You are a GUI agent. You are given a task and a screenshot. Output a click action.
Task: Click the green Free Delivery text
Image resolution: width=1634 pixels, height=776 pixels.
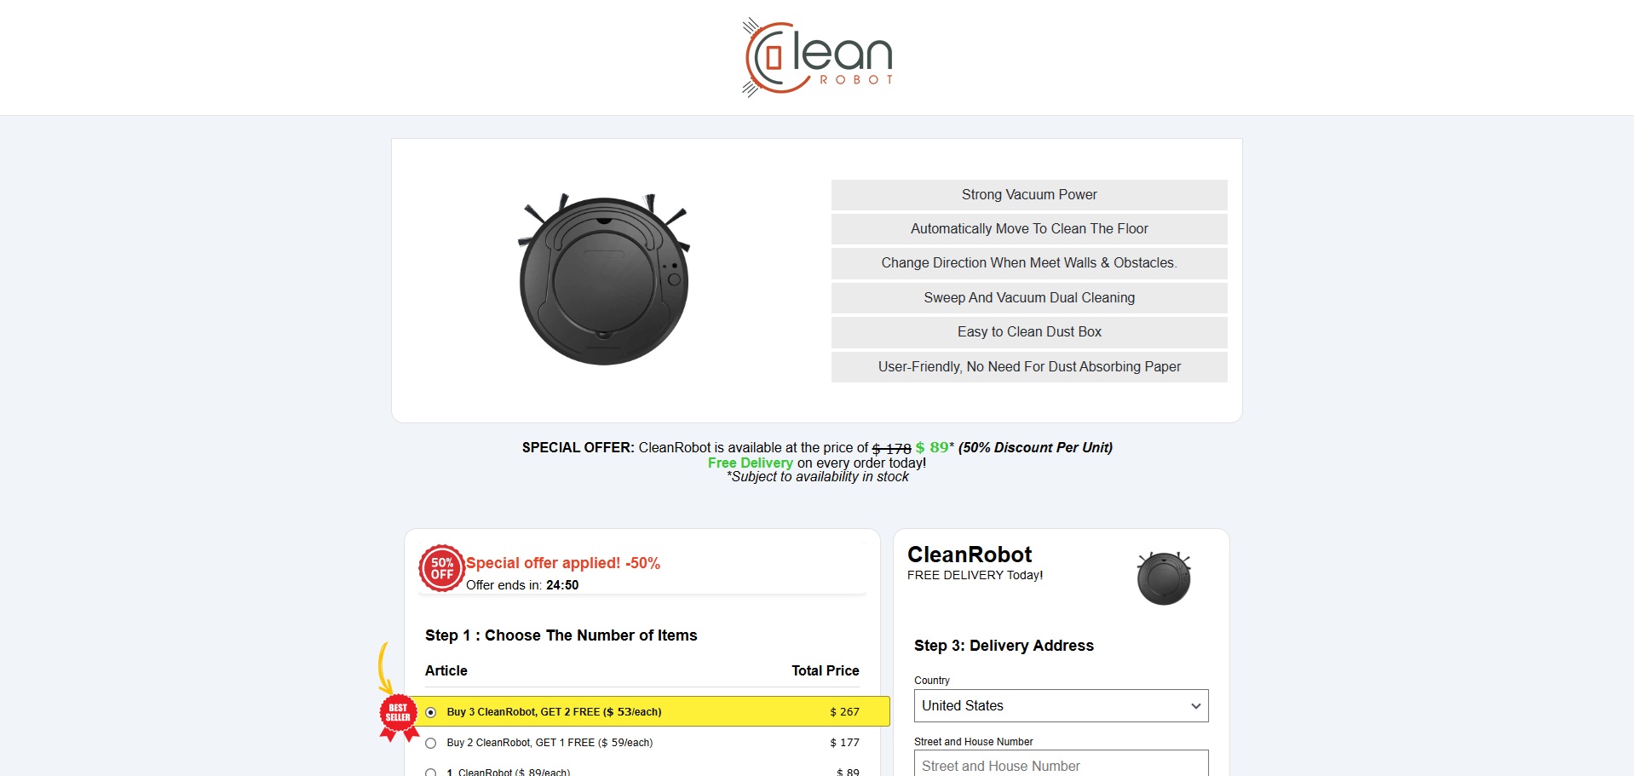(750, 463)
